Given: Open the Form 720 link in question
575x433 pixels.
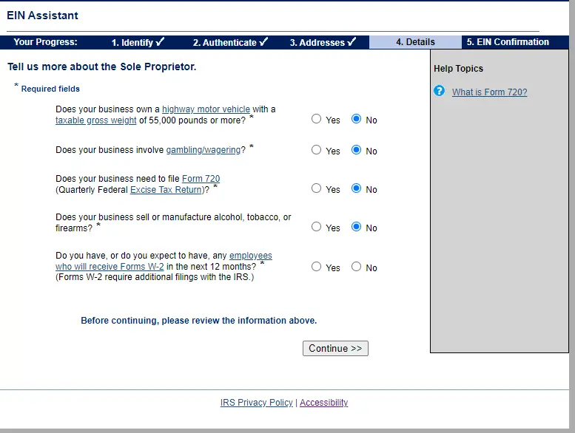Looking at the screenshot, I should coord(201,179).
